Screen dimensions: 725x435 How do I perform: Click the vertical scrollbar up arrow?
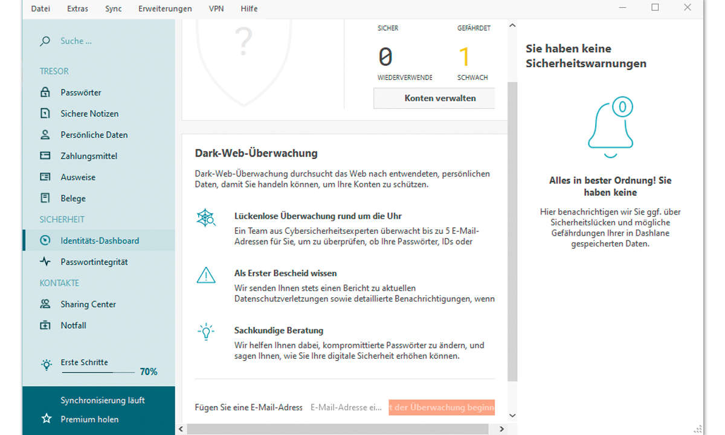[512, 26]
